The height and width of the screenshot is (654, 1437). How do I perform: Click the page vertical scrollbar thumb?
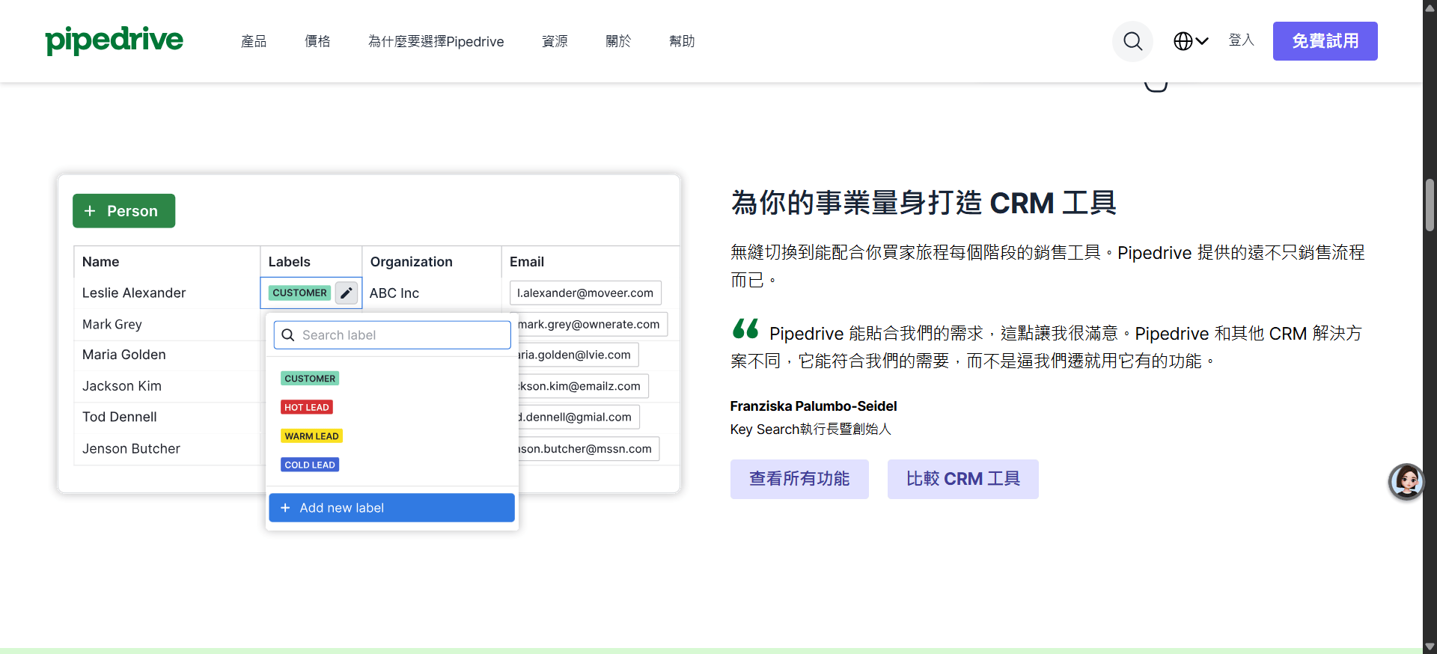[1430, 206]
